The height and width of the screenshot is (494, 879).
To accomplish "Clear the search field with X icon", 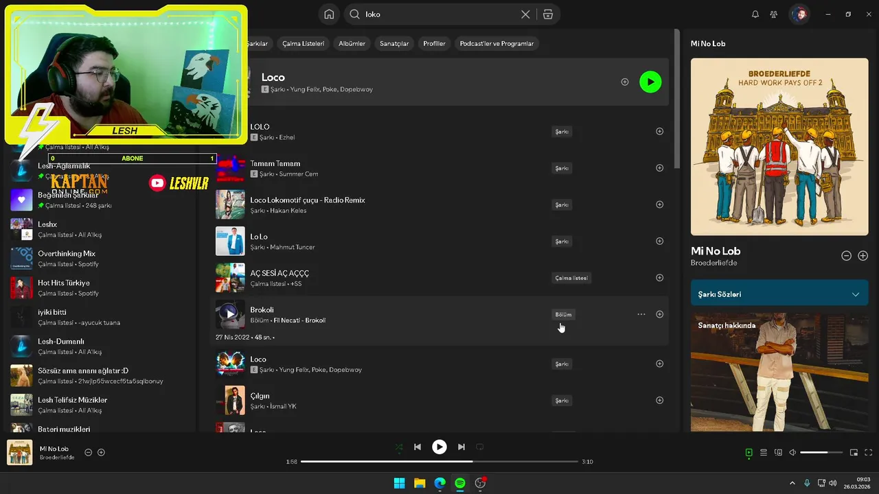I will [x=525, y=14].
